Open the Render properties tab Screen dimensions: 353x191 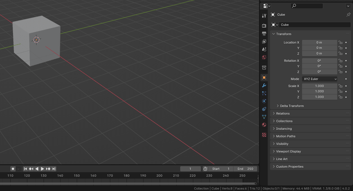pos(264,26)
